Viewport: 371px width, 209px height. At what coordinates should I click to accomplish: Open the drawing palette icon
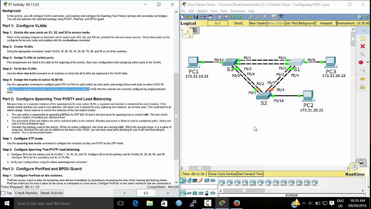274,17
